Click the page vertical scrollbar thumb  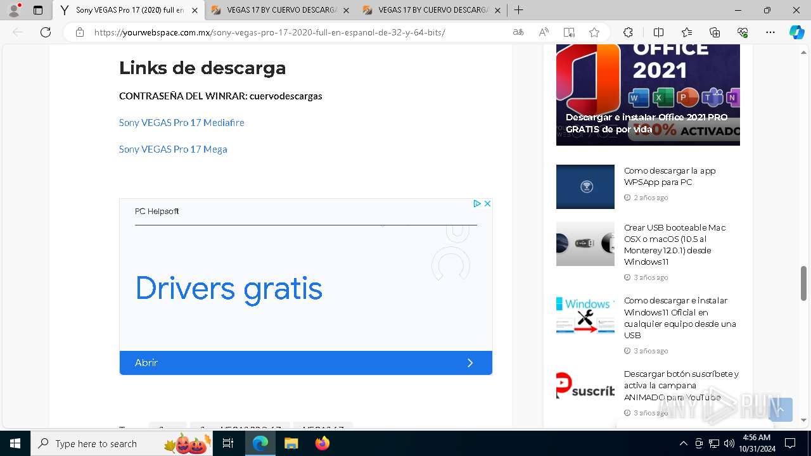pyautogui.click(x=804, y=284)
